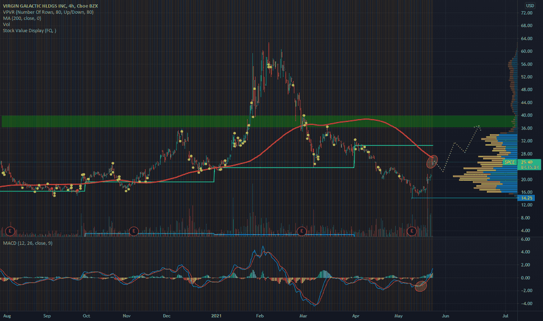The height and width of the screenshot is (321, 543).
Task: Click the 2021 label on time axis
Action: pos(216,316)
